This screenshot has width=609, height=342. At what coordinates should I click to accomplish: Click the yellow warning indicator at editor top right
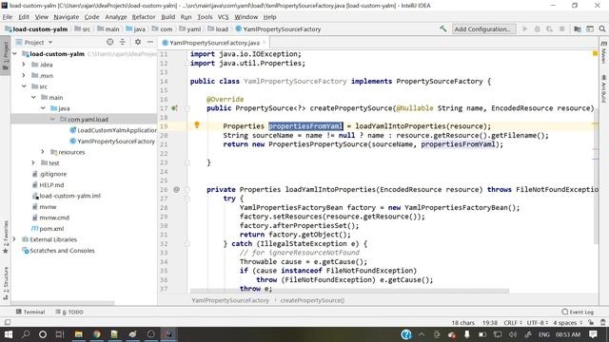pyautogui.click(x=595, y=53)
